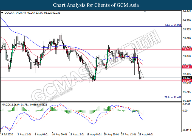Click the 92.365 price axis value
This screenshot has width=192, height=137.
point(187,74)
